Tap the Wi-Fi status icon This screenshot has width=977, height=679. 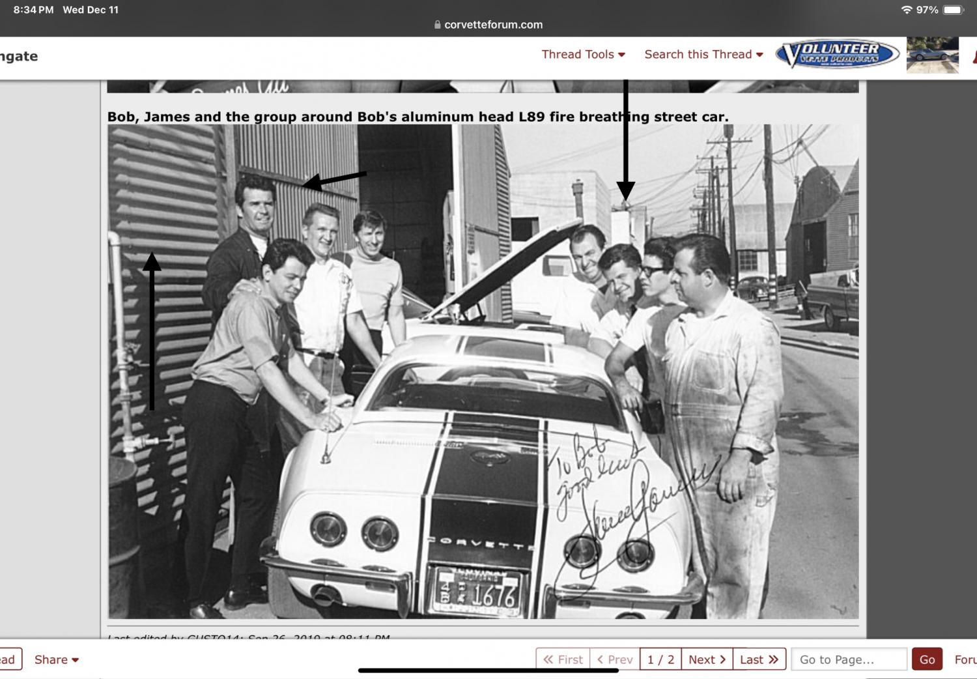click(x=906, y=10)
